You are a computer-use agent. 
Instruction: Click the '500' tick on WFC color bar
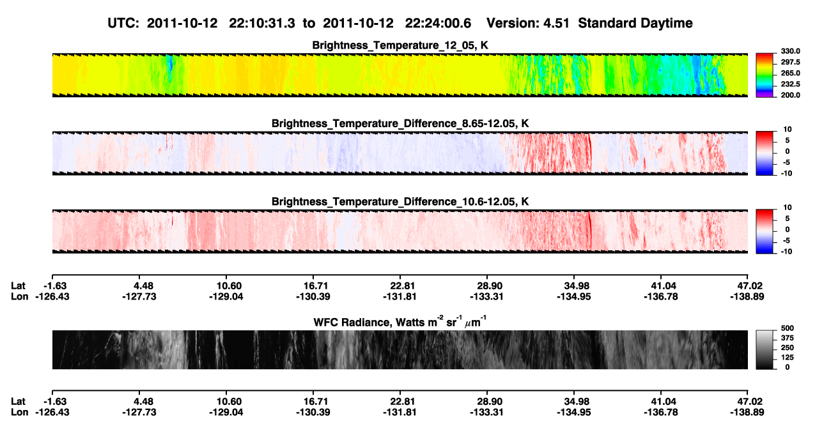(x=788, y=328)
